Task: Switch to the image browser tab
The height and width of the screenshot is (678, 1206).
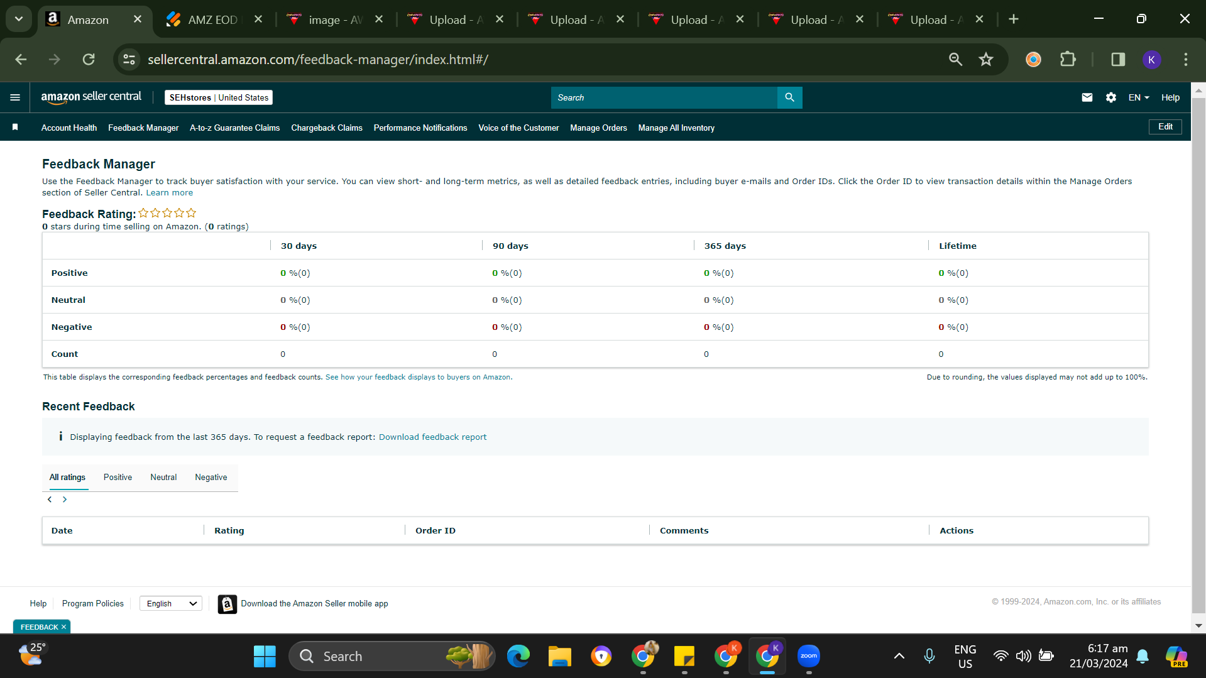Action: click(336, 19)
